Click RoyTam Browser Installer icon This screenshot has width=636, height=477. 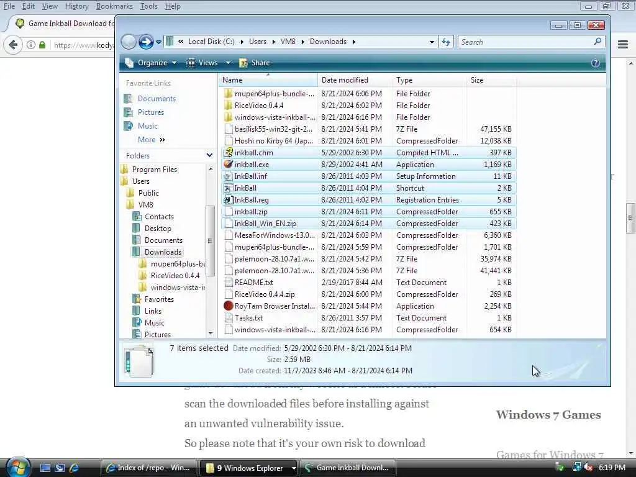[229, 306]
